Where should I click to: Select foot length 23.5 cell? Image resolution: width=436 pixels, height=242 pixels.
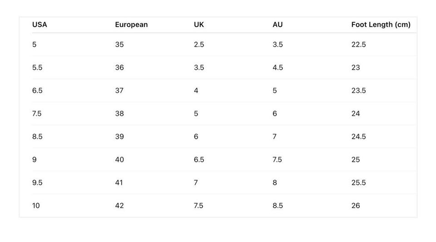tap(358, 90)
